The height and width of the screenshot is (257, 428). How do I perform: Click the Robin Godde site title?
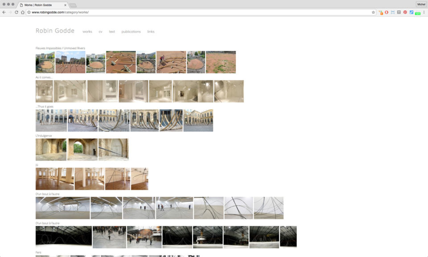(x=55, y=31)
